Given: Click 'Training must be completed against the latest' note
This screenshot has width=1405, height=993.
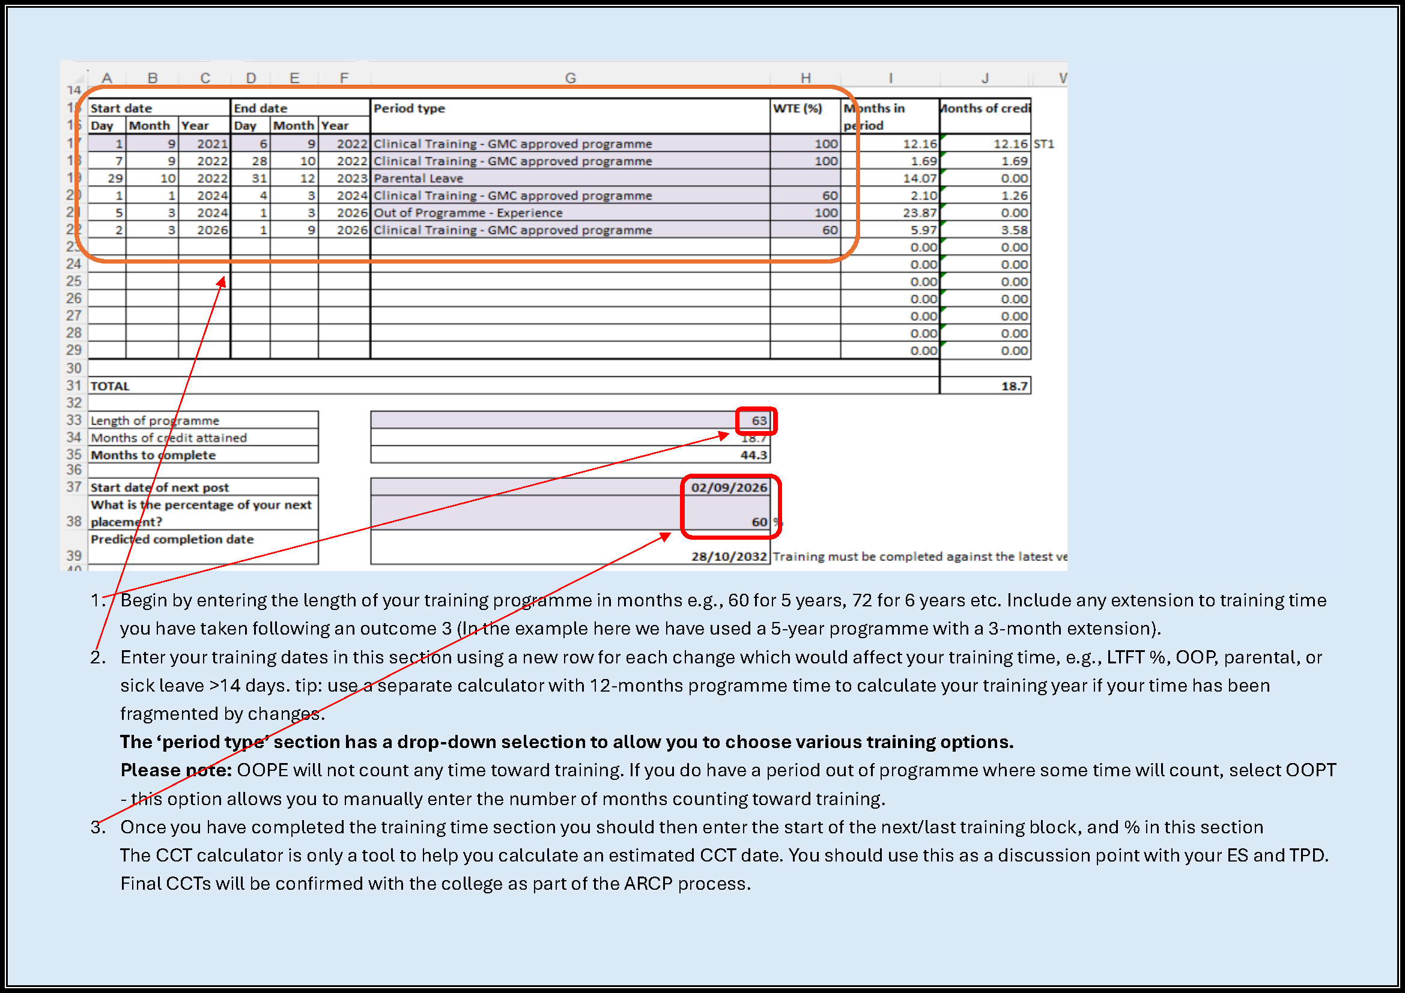Looking at the screenshot, I should (x=919, y=557).
